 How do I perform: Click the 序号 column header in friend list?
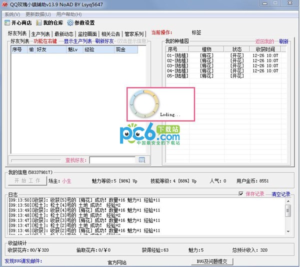point(19,49)
